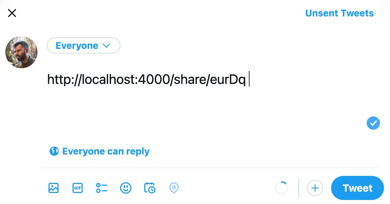Open the GIF picker

pyautogui.click(x=78, y=188)
